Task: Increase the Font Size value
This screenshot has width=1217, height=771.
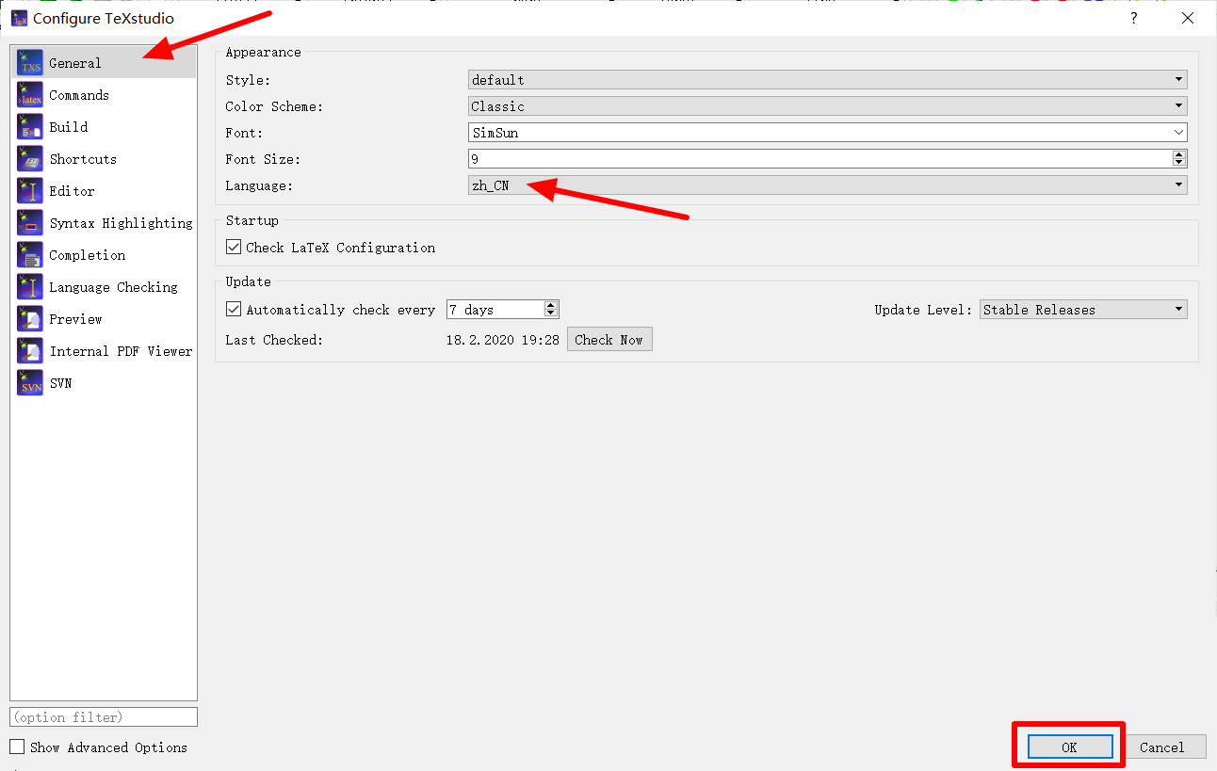Action: 1178,154
